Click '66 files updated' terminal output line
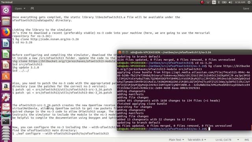The width and height of the screenshot is (252, 142). 174,126
